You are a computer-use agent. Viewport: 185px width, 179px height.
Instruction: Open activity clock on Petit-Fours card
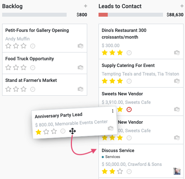(33, 46)
